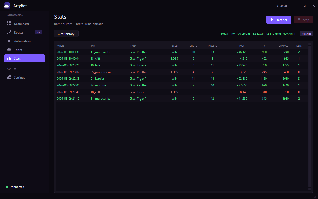Click the scrollbar down arrow
318x199 pixels.
pyautogui.click(x=310, y=189)
